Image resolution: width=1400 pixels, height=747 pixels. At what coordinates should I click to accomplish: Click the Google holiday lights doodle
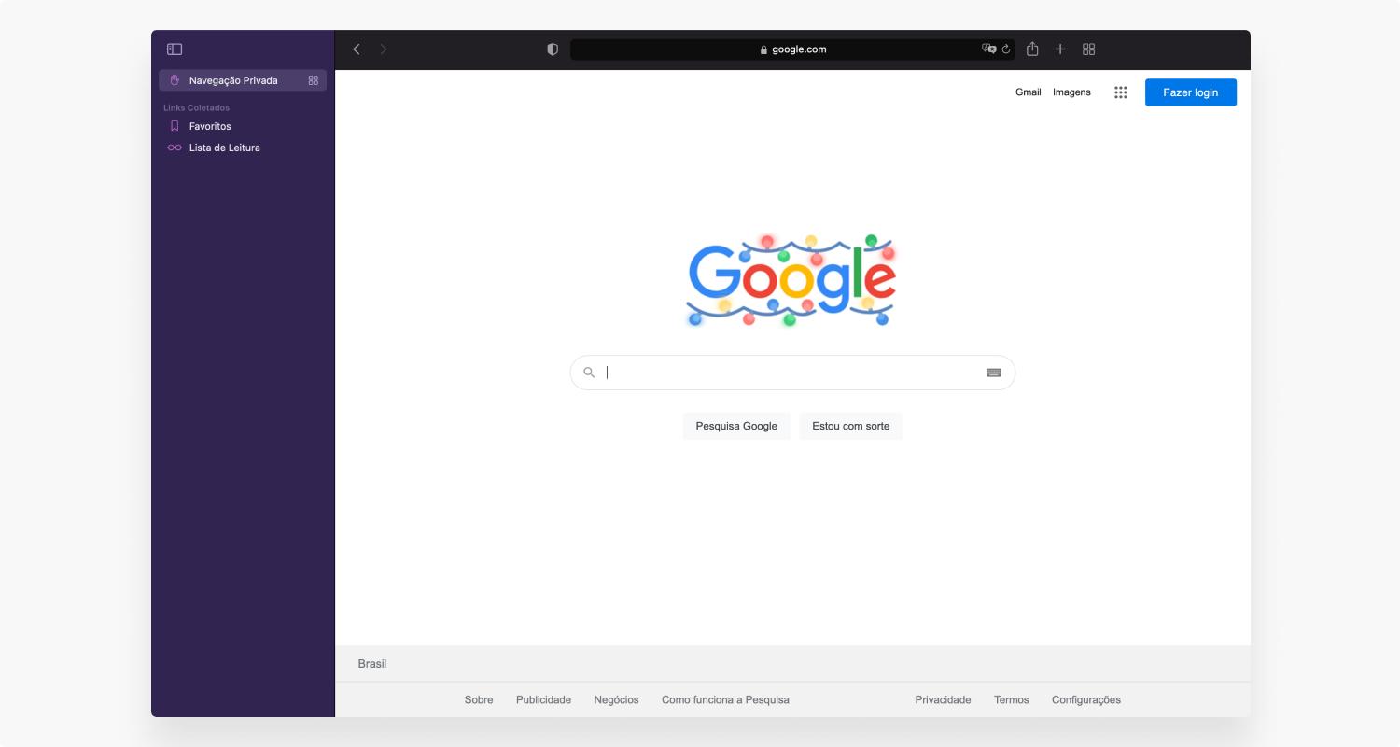(x=791, y=279)
